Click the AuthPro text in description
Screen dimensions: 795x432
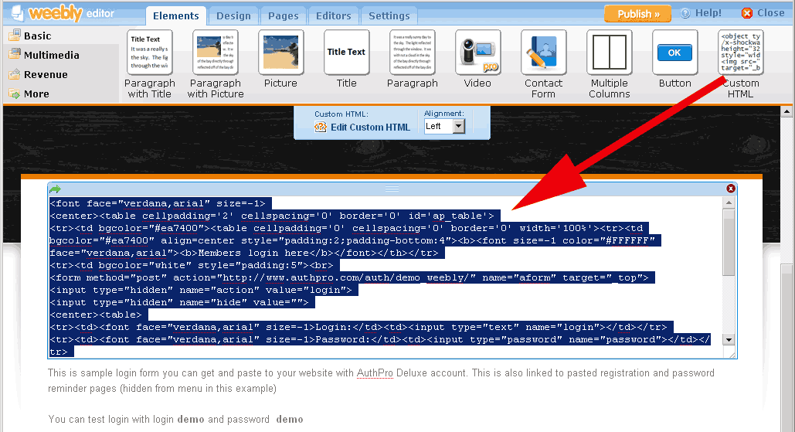click(375, 373)
